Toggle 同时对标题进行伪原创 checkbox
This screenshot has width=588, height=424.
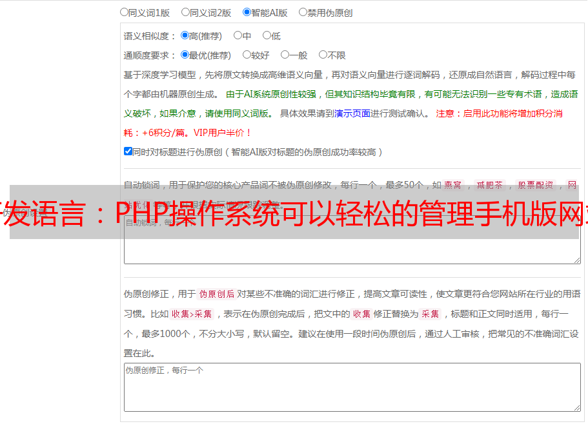click(128, 151)
